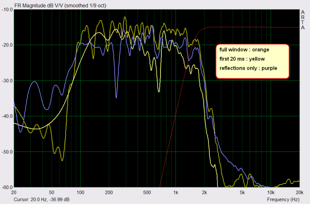Click the -20.0 y-axis label
Viewport: 310px width, 204px height.
(7, 45)
